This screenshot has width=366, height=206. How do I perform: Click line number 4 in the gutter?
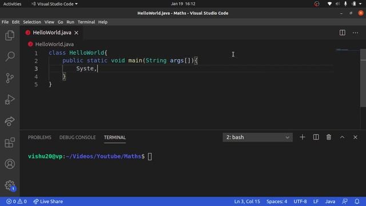tap(36, 77)
